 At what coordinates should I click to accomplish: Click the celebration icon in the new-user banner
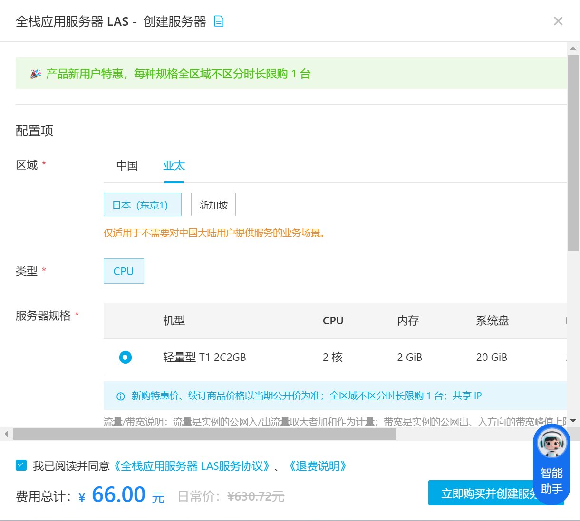35,73
